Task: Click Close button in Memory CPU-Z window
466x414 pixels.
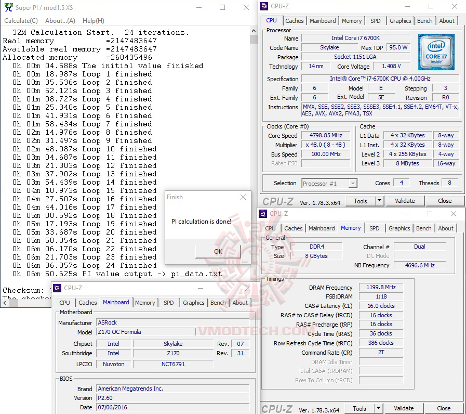Action: (x=444, y=409)
